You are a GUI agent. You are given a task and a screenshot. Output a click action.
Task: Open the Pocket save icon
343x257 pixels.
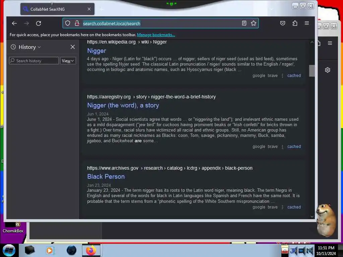click(x=283, y=23)
